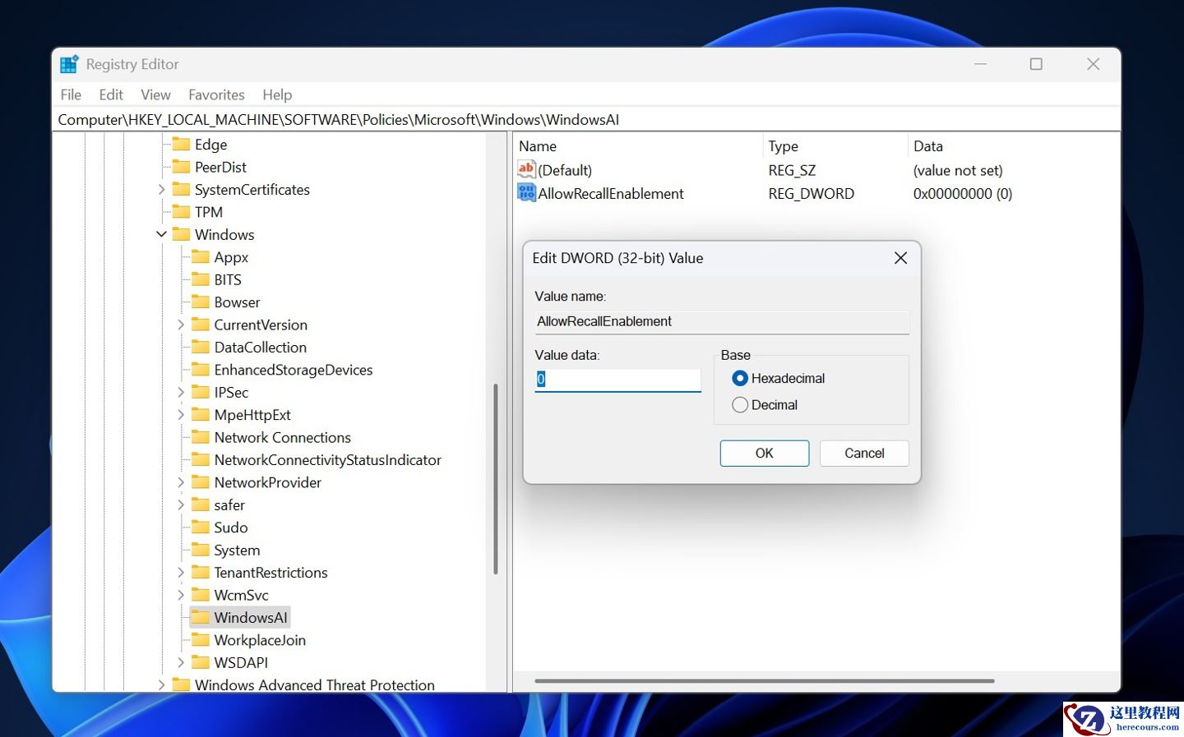This screenshot has height=737, width=1184.
Task: Cancel the Edit DWORD dialog
Action: tap(863, 453)
